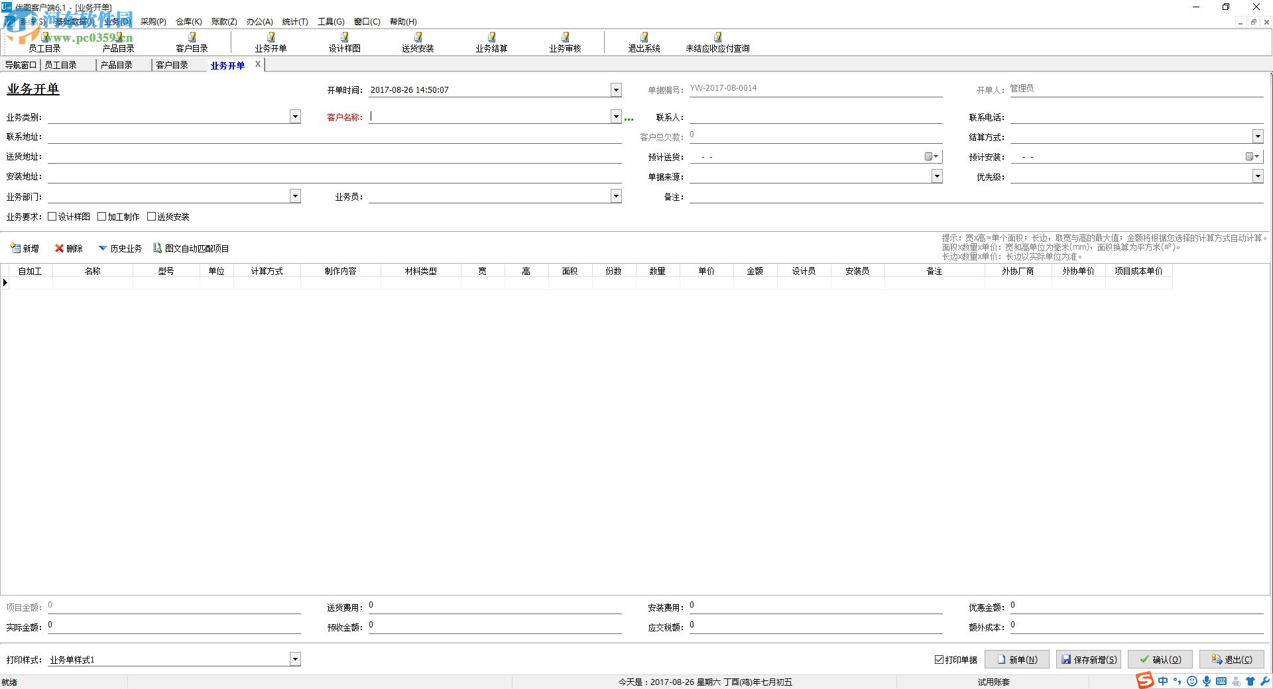Open the 优先级 dropdown
This screenshot has width=1273, height=689.
tap(1258, 176)
